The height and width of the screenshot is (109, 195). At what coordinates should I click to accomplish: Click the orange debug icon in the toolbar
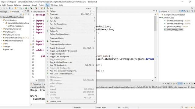point(16,8)
